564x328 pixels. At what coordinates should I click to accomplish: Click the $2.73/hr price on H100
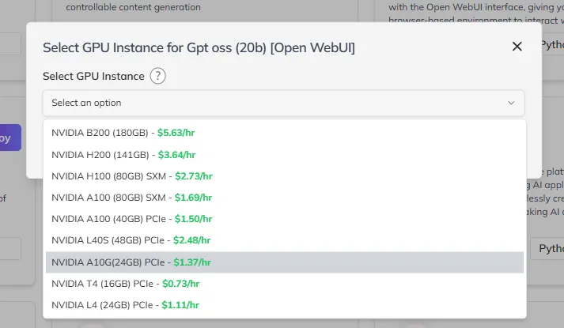[194, 176]
